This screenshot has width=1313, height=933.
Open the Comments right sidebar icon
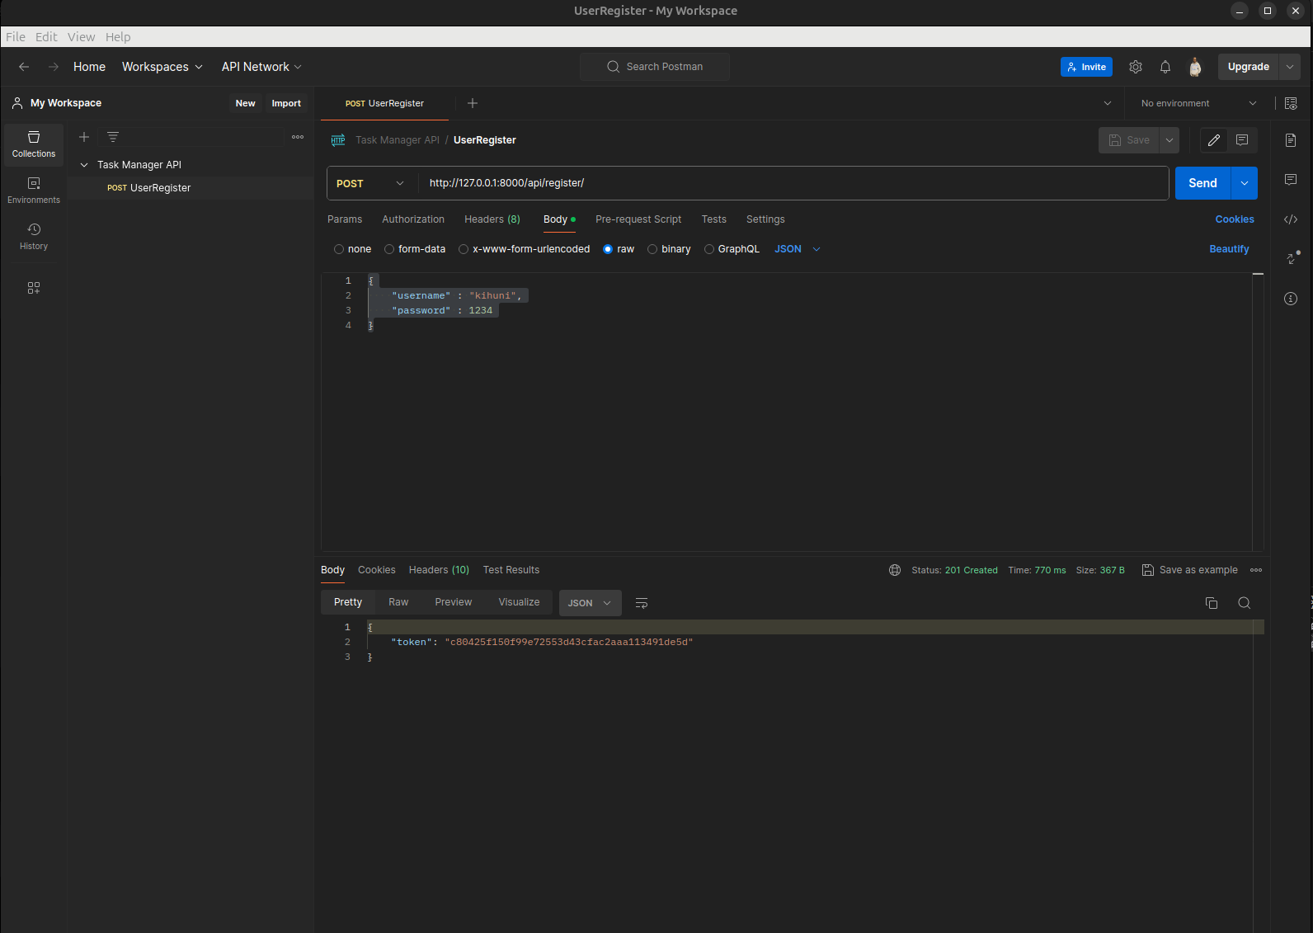click(x=1291, y=180)
